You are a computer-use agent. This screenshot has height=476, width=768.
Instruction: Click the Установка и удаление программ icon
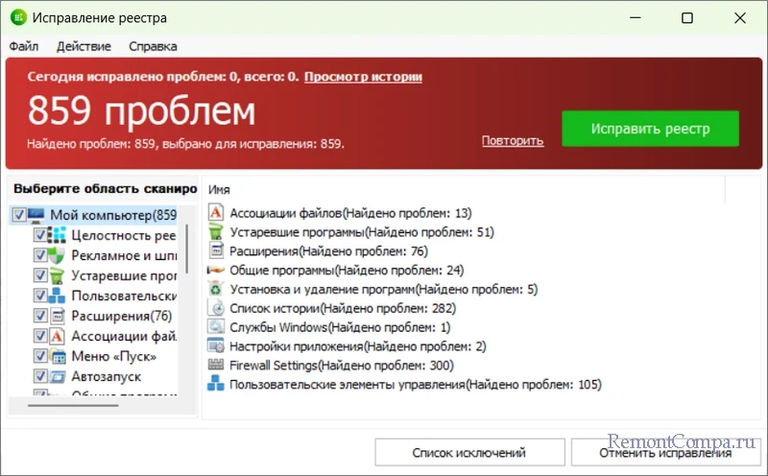point(216,289)
